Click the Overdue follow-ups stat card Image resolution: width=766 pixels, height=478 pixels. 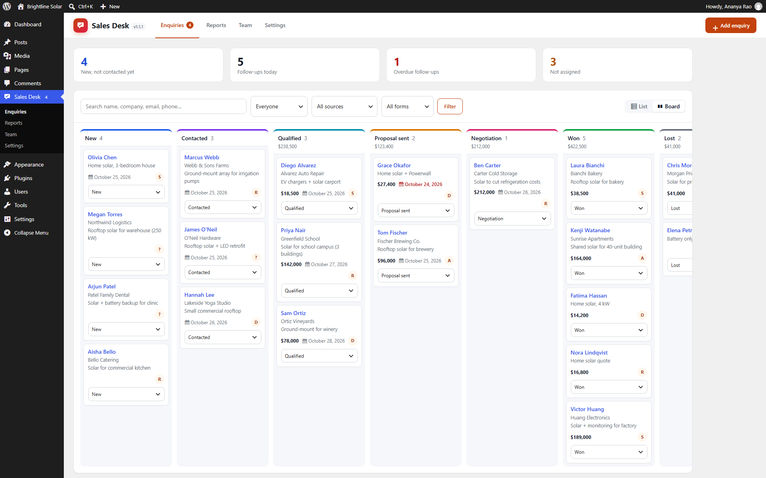(x=461, y=65)
